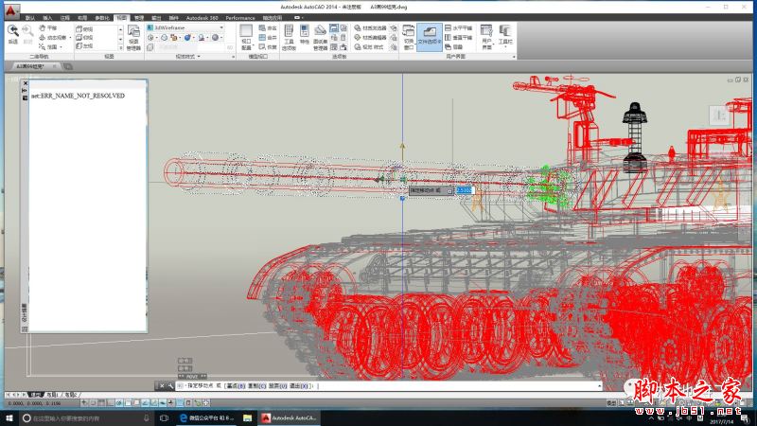Viewport: 757px width, 426px height.
Task: Toggle Snap Mode in status bar
Action: coord(93,403)
